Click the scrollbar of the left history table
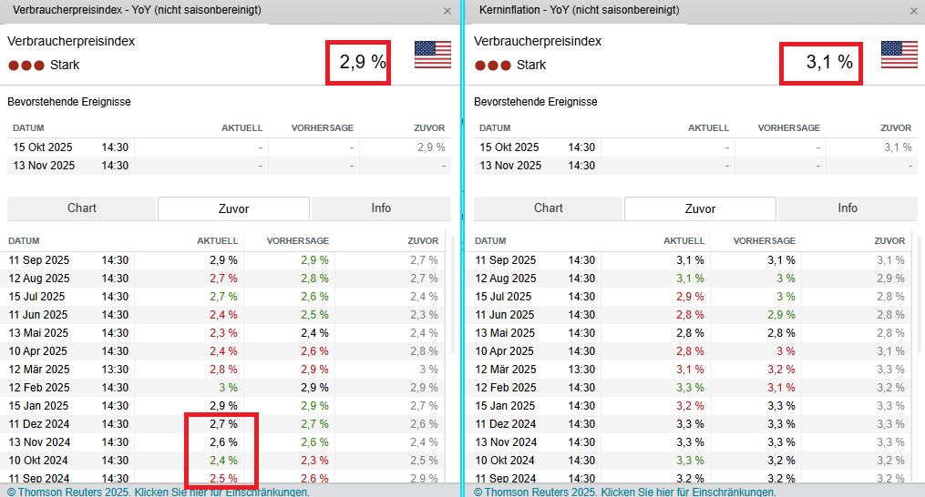Screen dimensions: 925x497 [453, 295]
